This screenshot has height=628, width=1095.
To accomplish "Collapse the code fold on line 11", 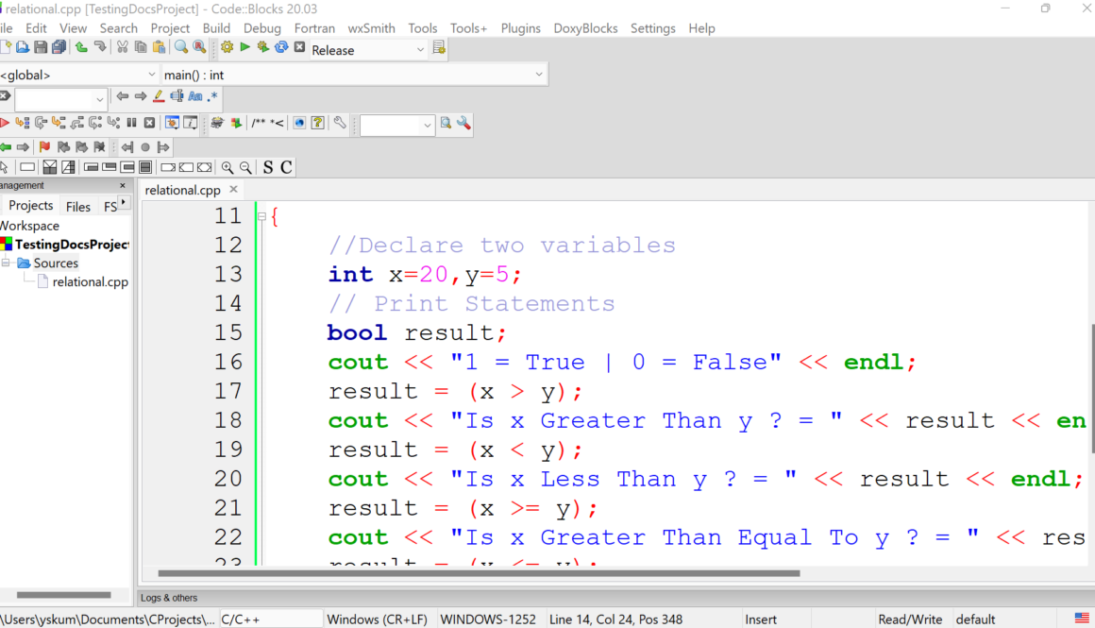I will [261, 215].
